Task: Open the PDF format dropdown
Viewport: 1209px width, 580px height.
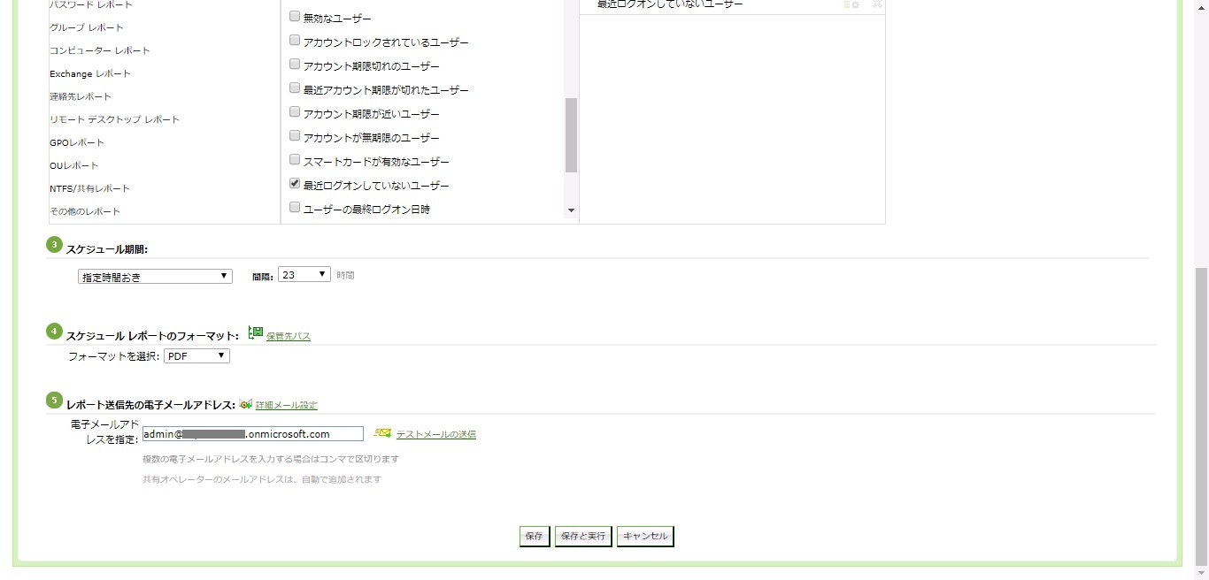Action: tap(196, 355)
